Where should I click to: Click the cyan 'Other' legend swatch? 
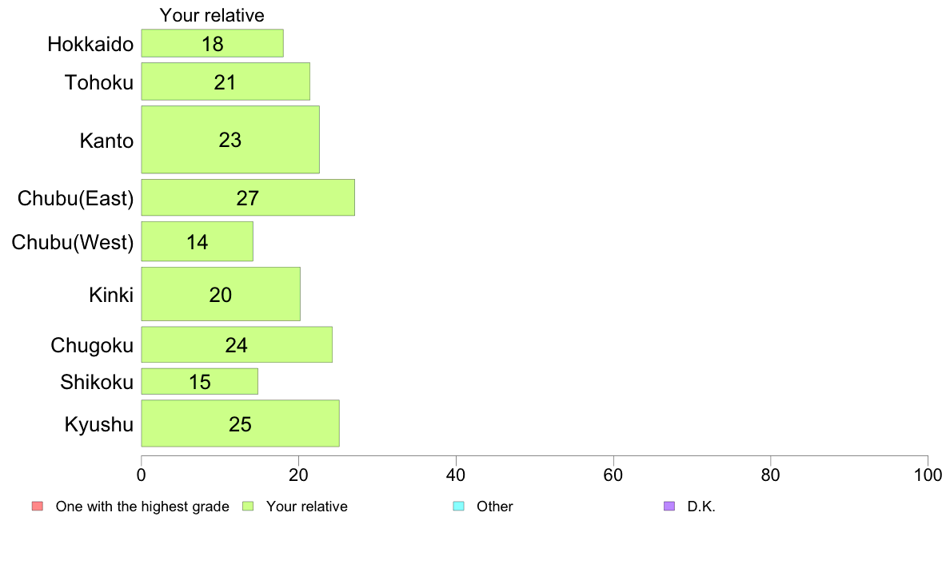tap(459, 507)
